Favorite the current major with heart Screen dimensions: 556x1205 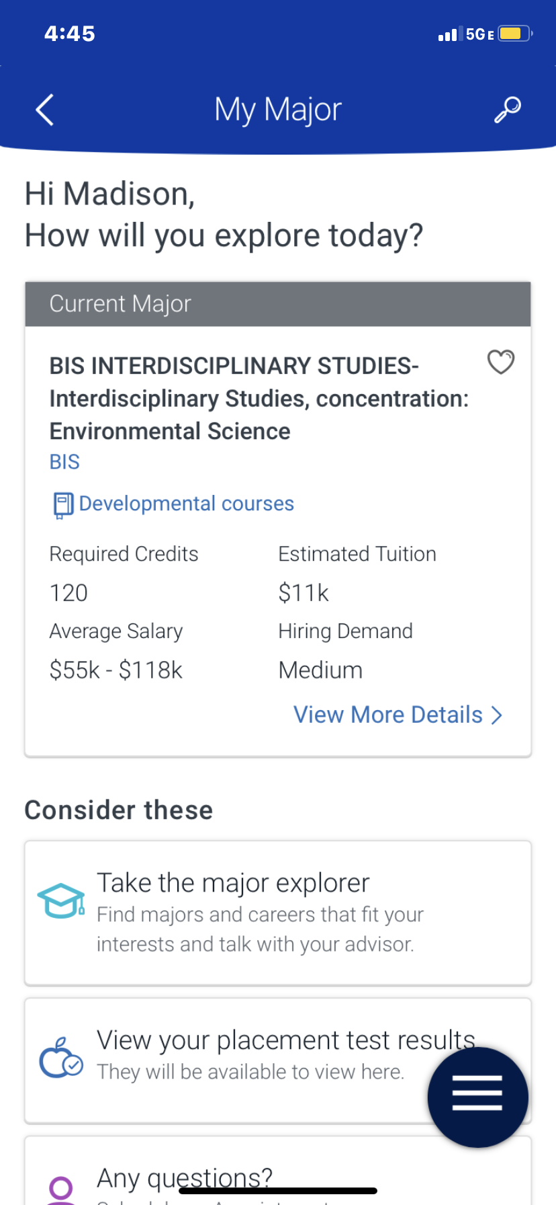[500, 362]
